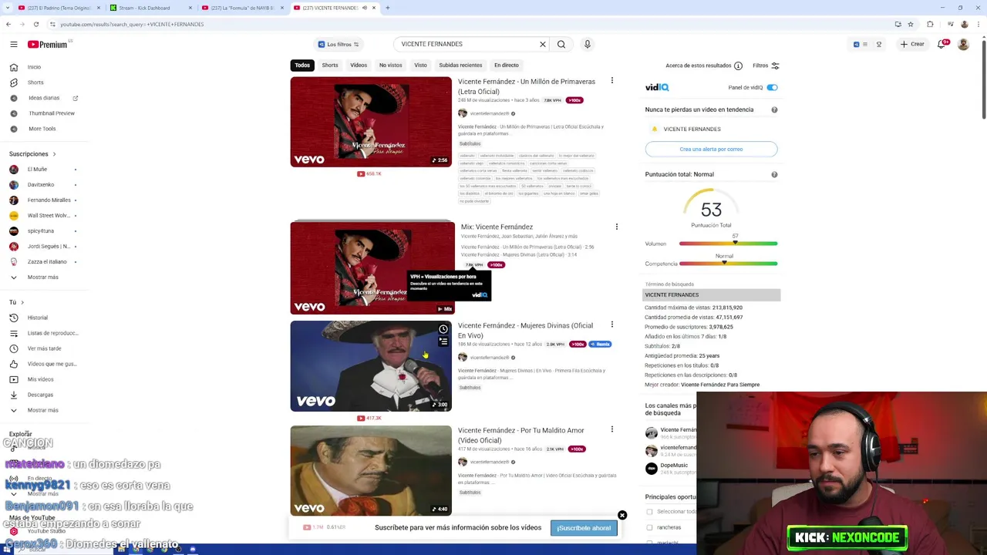987x555 pixels.
Task: Select the Subidas recientes filter chip
Action: (x=460, y=66)
